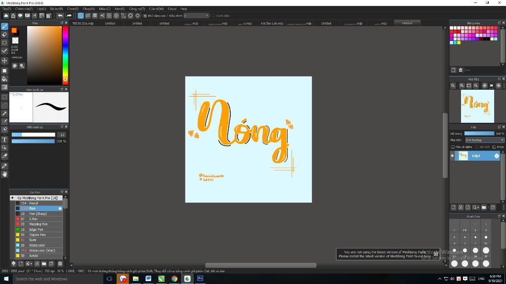Click the Navigator preview thumbnail

477,106
